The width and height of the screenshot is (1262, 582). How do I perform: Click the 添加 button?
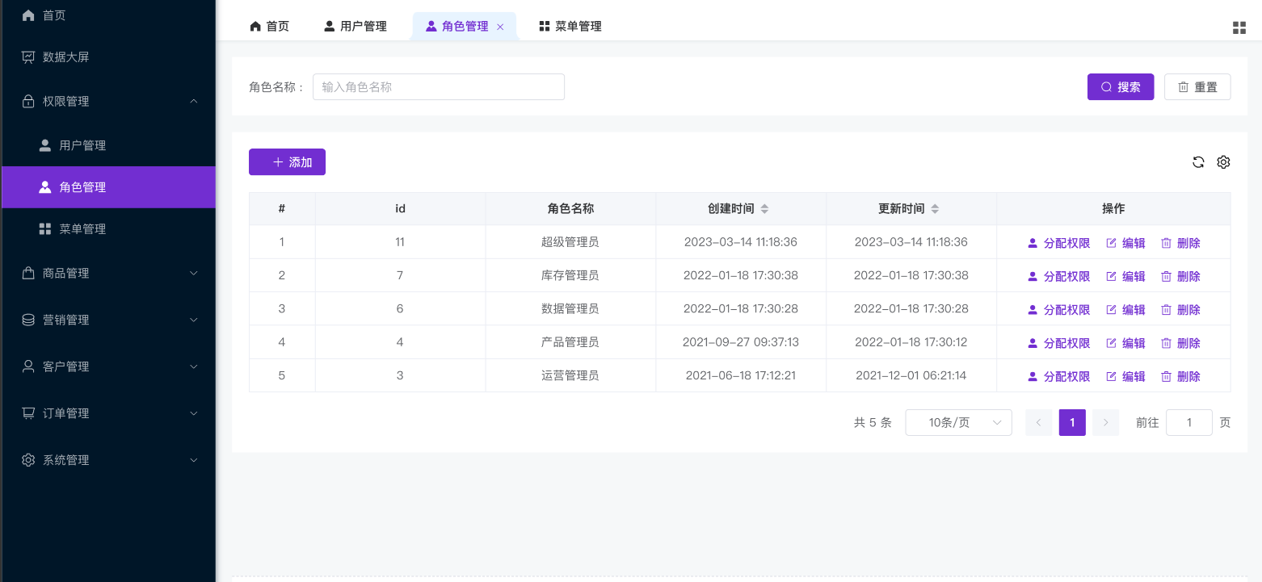(287, 162)
